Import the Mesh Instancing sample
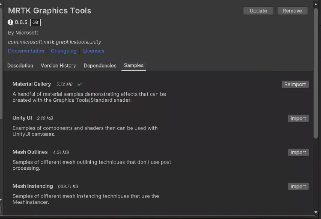Image resolution: width=321 pixels, height=219 pixels. 298,186
